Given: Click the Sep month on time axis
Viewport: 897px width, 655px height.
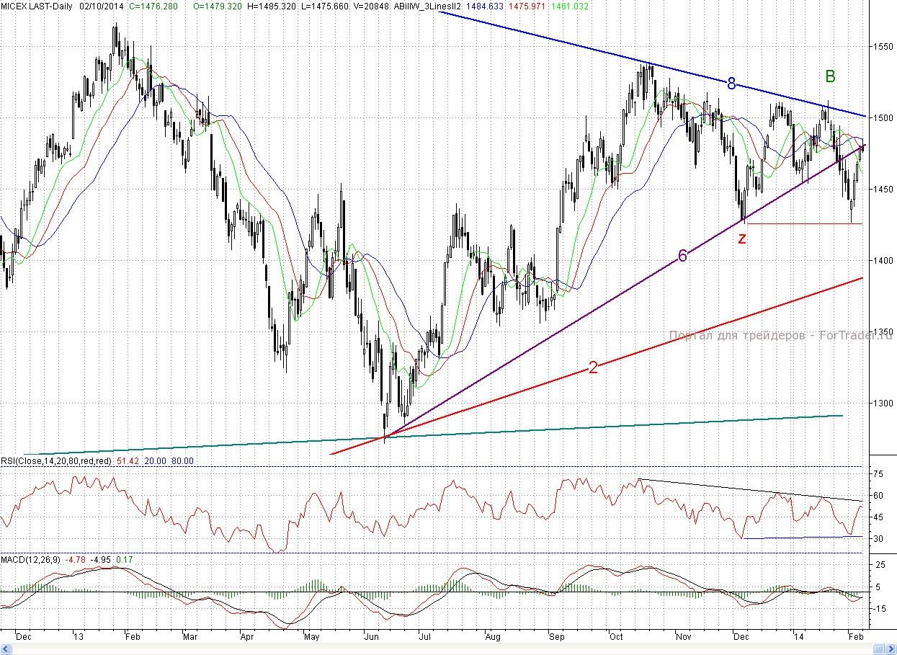Looking at the screenshot, I should [556, 637].
